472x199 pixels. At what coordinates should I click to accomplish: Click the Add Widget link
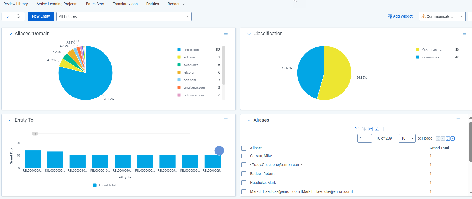tap(400, 16)
